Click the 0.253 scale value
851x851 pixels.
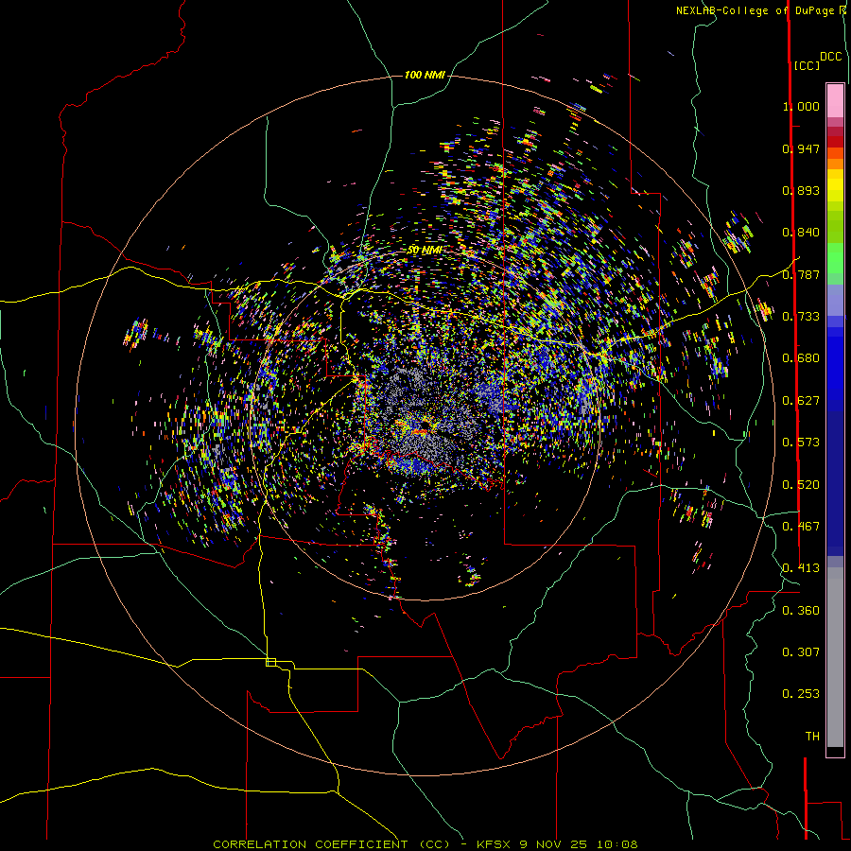tap(801, 694)
